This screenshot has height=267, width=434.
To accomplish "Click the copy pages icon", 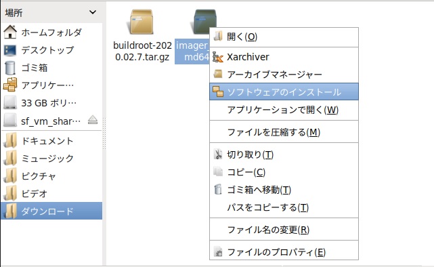I will coord(218,171).
